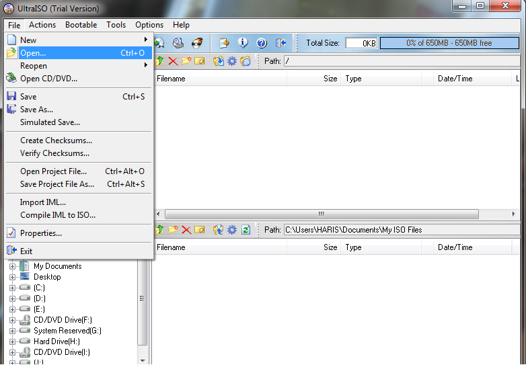Open the Options menu
Screen dimensions: 526x365
tap(149, 25)
